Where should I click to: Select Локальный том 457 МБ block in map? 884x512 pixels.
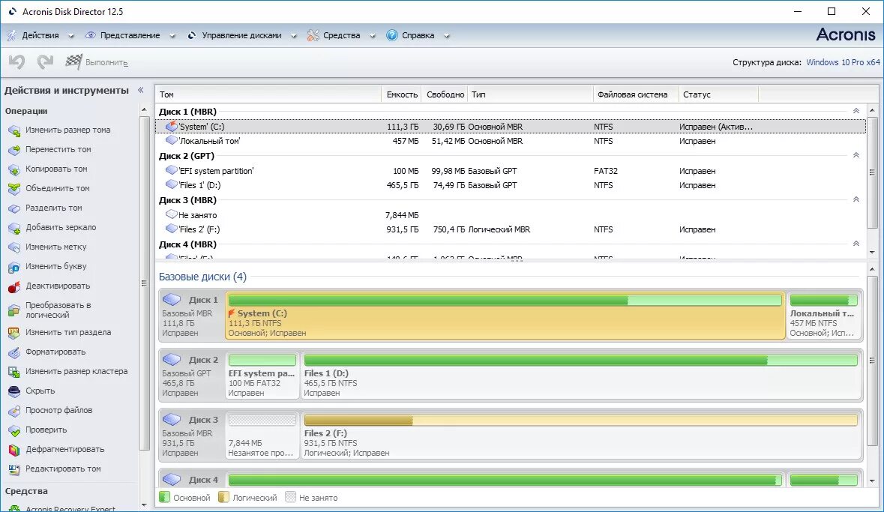[x=824, y=316]
